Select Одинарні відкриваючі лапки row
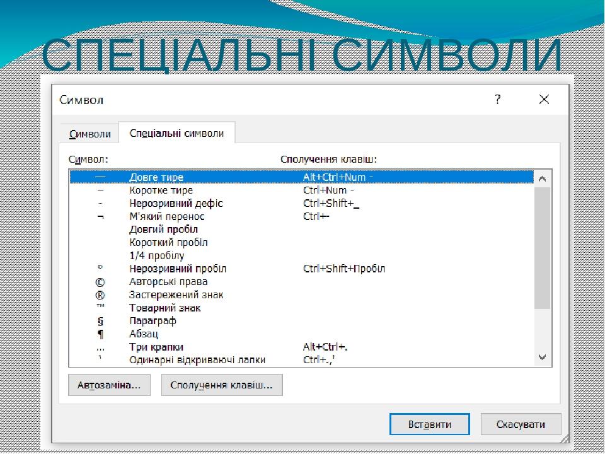The image size is (605, 454). (x=302, y=360)
